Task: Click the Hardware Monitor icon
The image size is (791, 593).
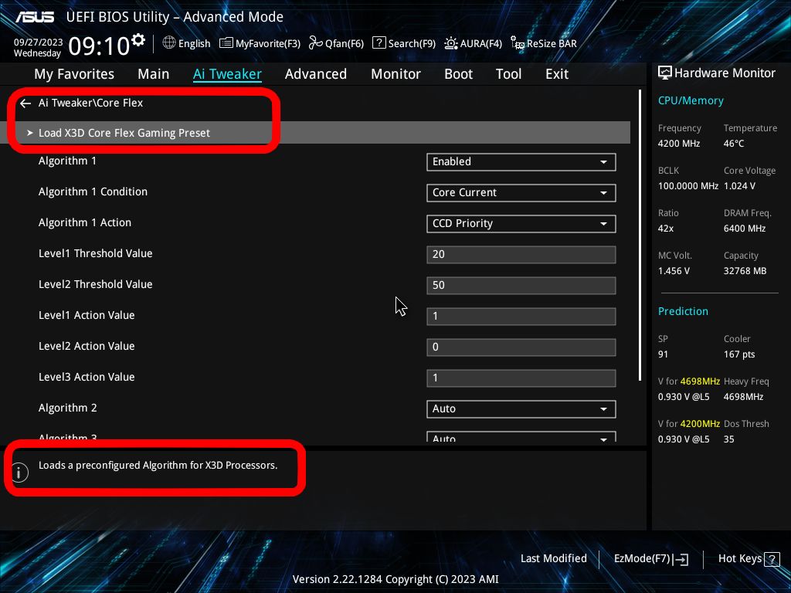Action: [665, 73]
